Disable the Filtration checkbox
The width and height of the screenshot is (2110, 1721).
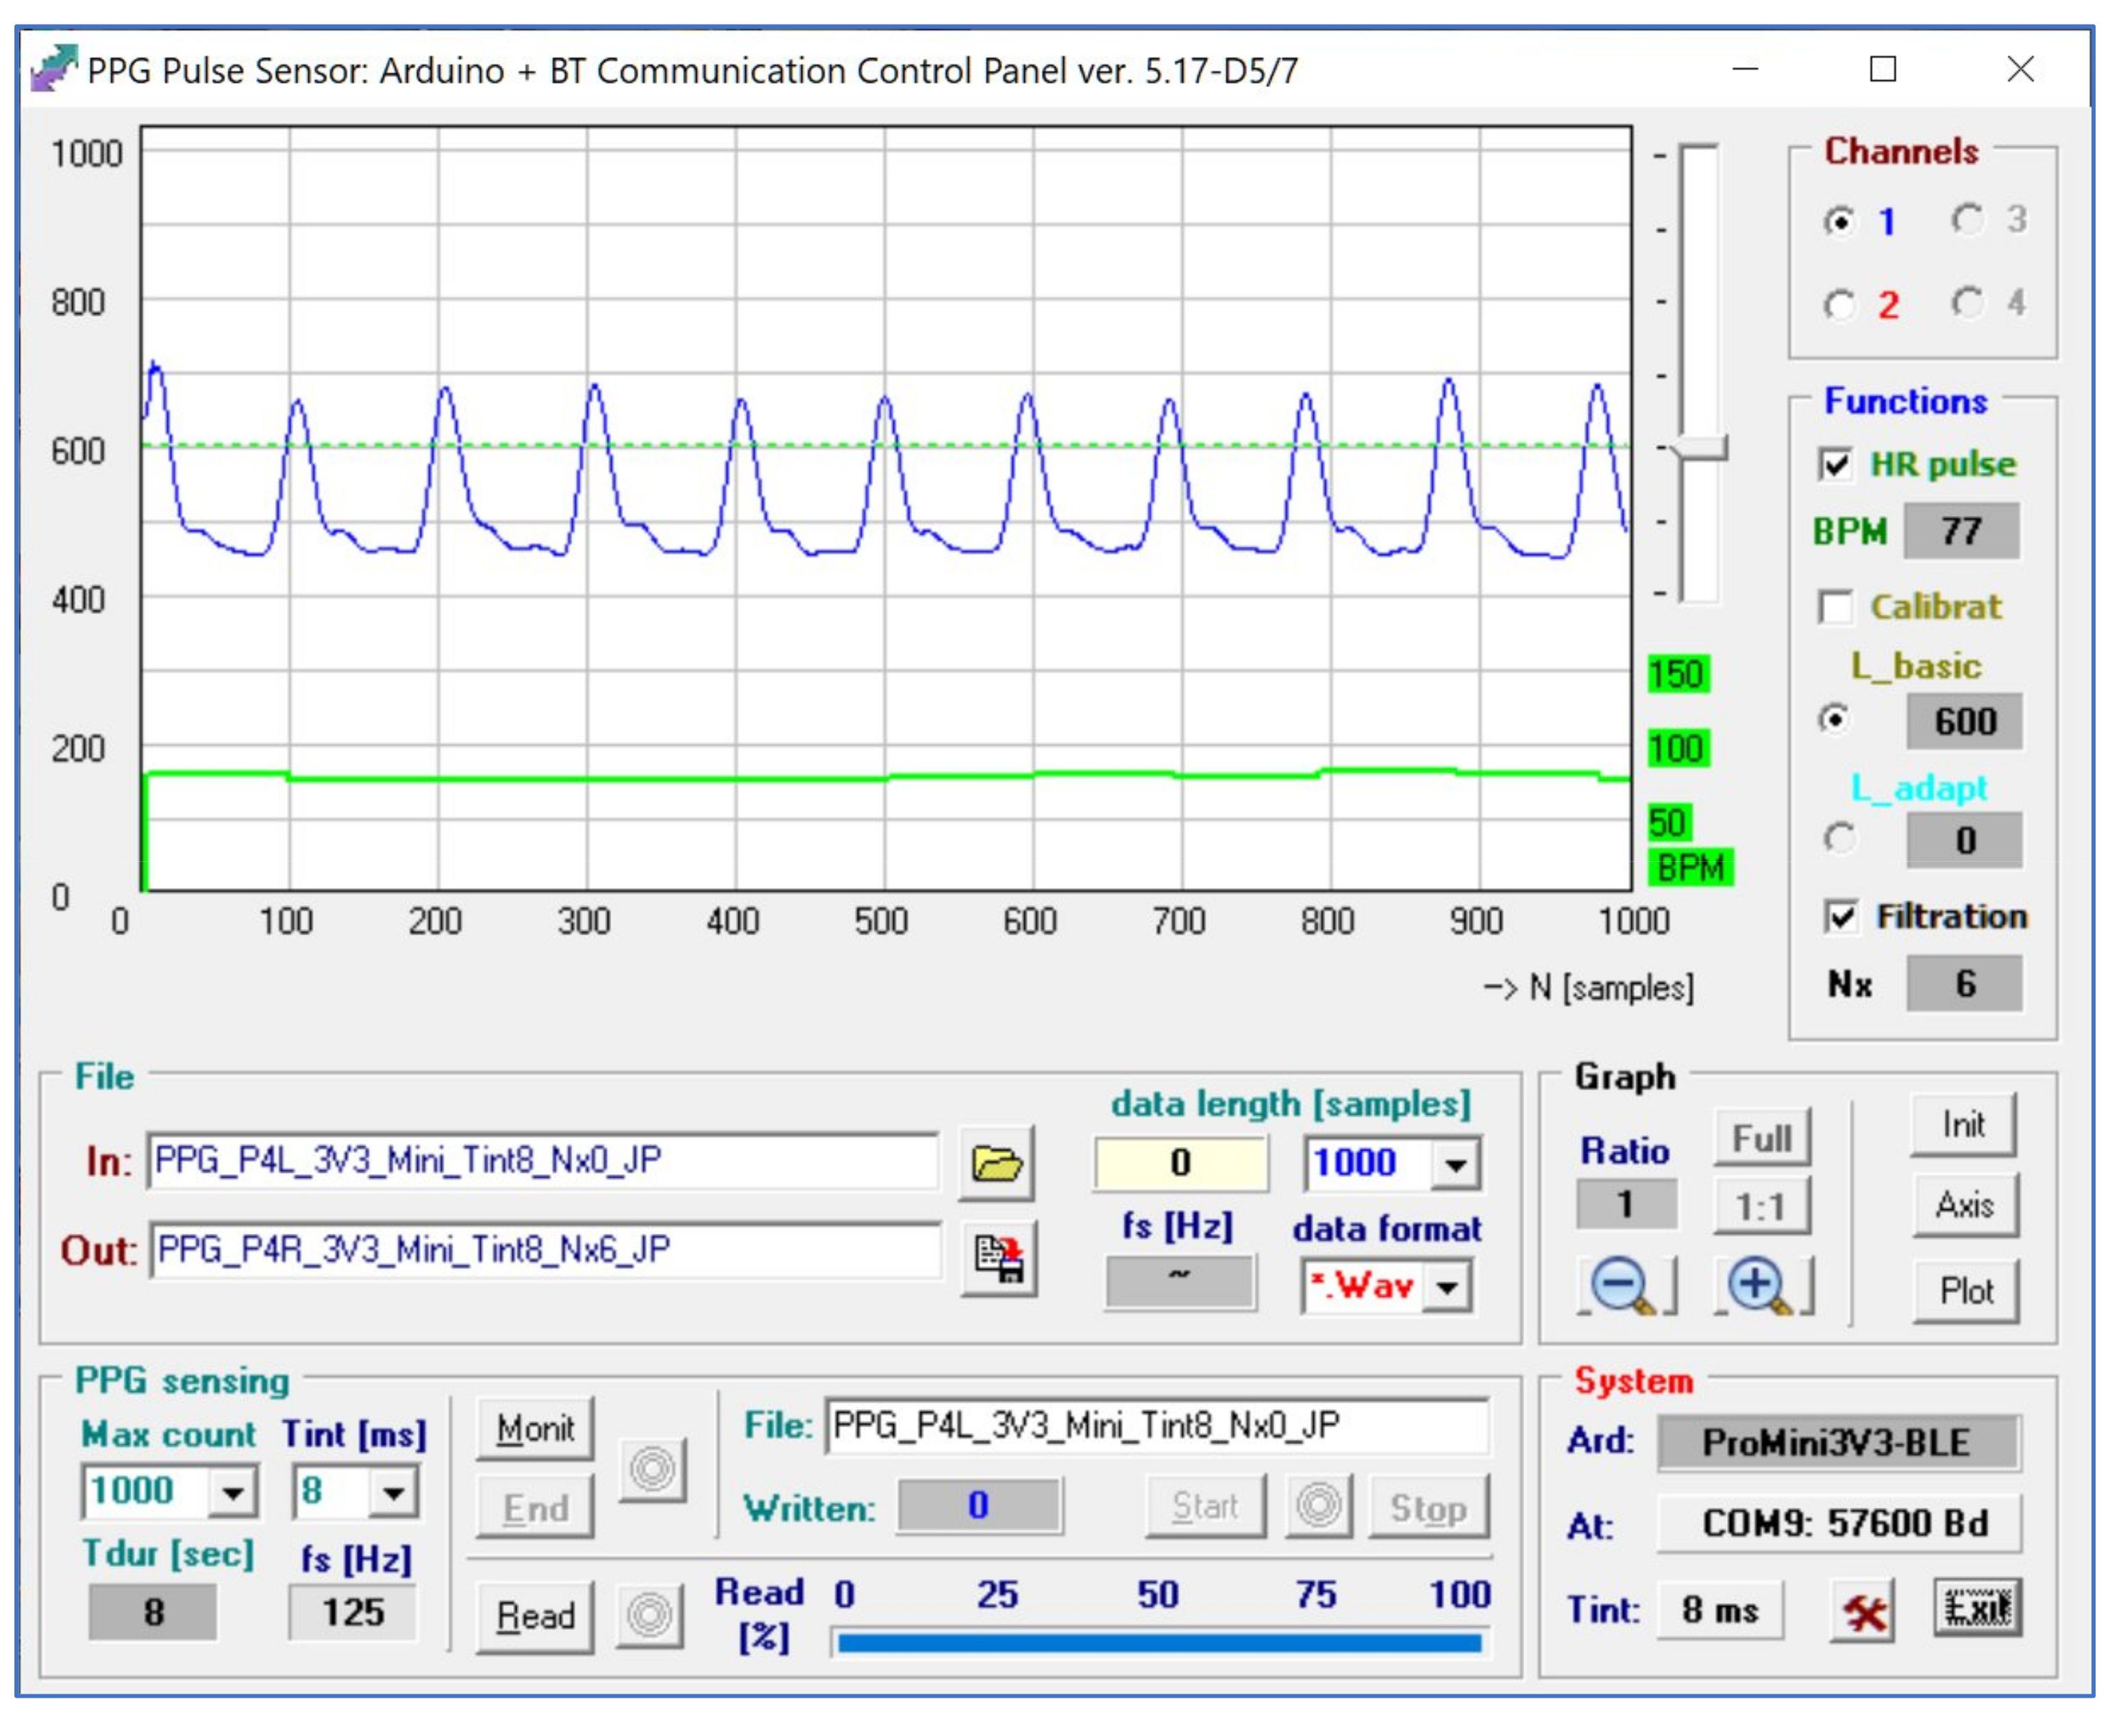(x=1841, y=917)
